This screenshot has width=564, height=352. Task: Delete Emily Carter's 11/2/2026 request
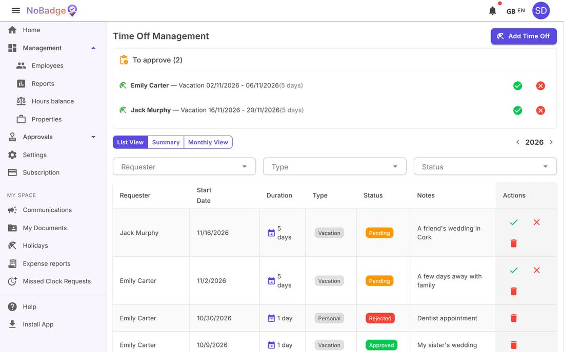pos(514,291)
